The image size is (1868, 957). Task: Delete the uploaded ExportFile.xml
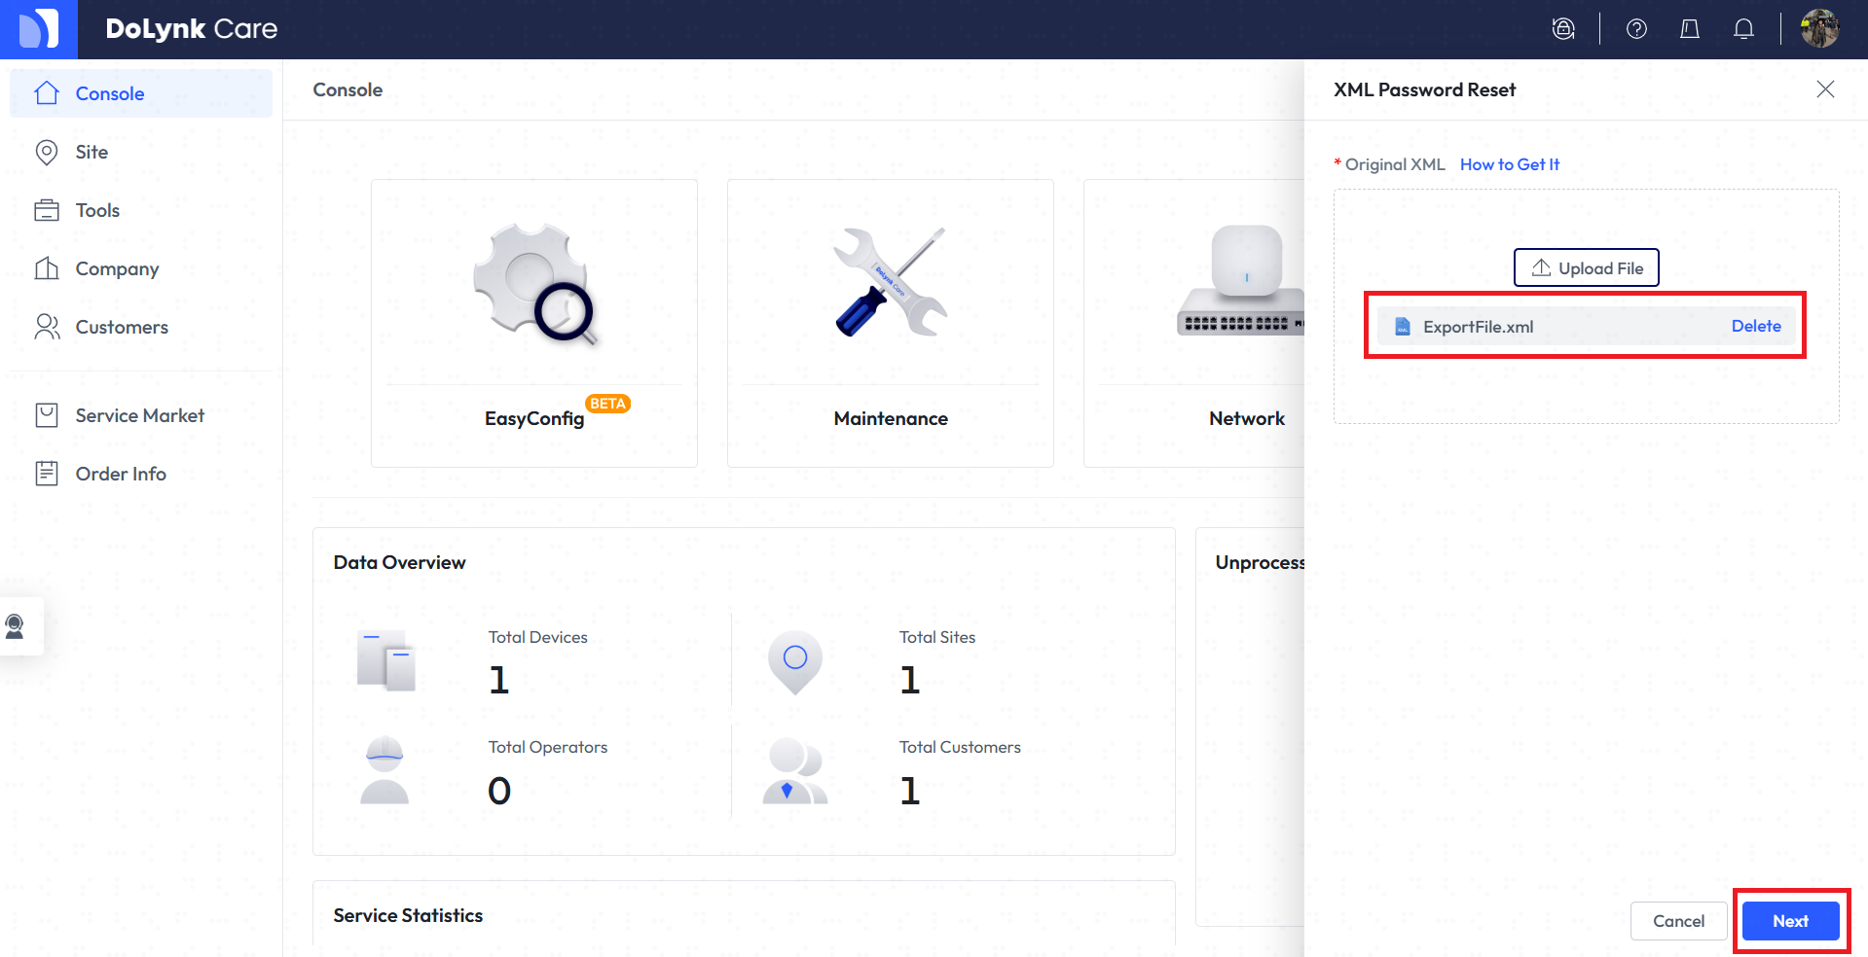point(1756,326)
